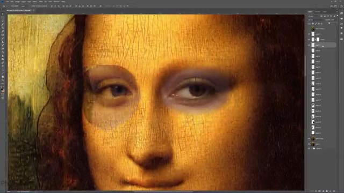Filter layers by adjustment layers icon

[325, 16]
